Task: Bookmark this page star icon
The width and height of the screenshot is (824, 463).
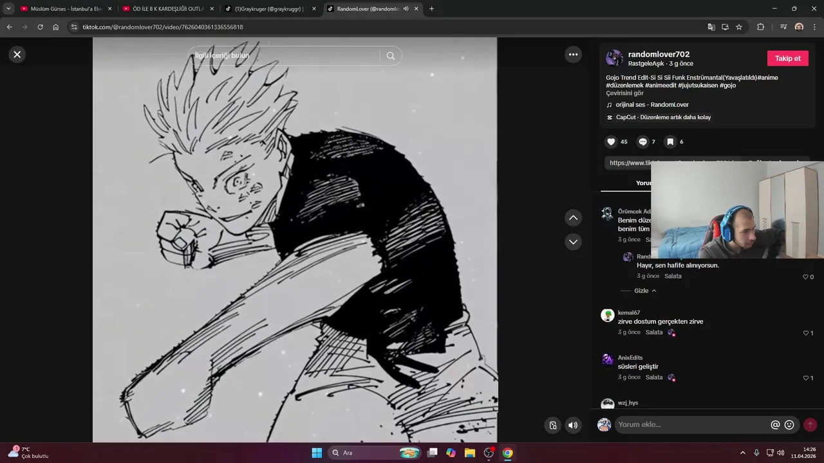Action: [x=739, y=27]
